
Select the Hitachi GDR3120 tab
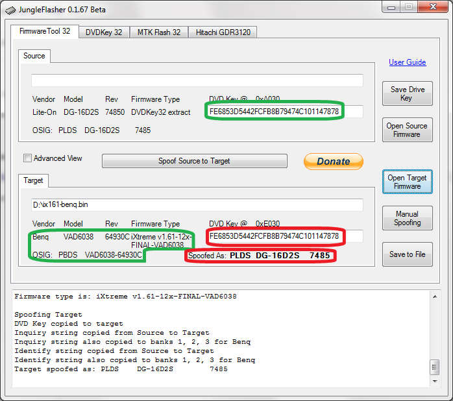click(223, 32)
